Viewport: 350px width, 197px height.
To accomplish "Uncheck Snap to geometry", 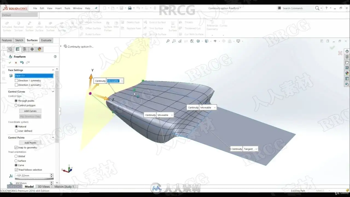I will [16, 147].
